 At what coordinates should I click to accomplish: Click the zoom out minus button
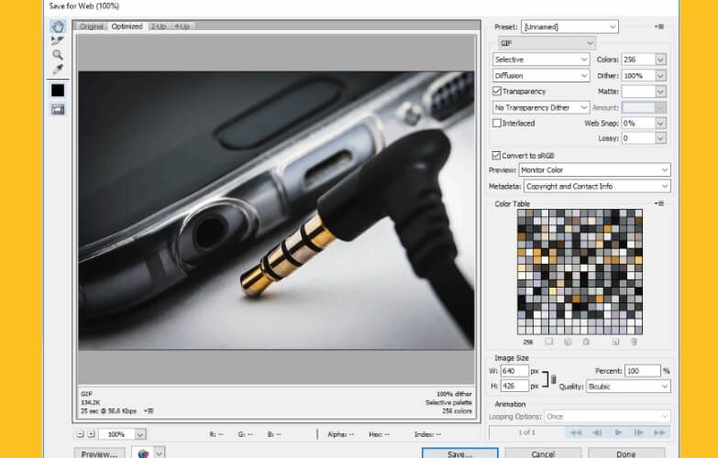point(80,434)
